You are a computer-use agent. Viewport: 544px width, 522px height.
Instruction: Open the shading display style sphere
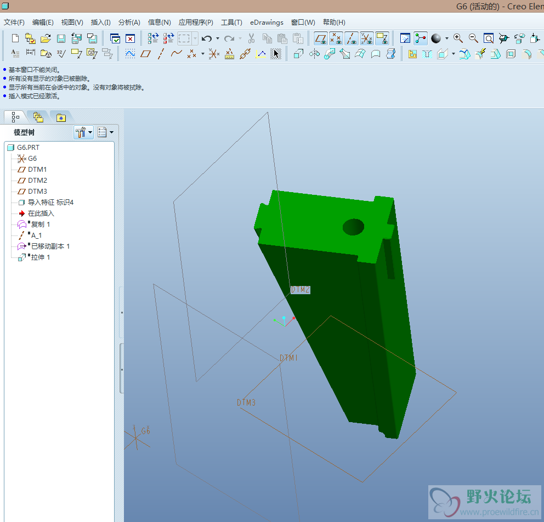click(x=436, y=38)
